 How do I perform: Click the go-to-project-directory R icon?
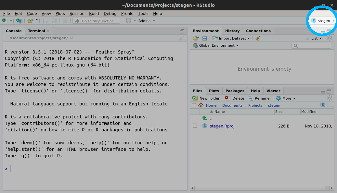point(323,105)
